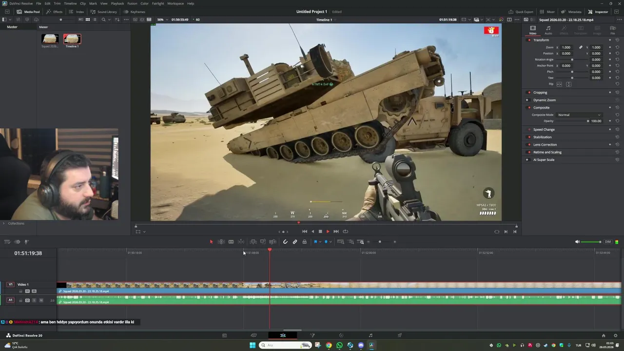This screenshot has width=624, height=351.
Task: Open the Fusion page icon
Action: pyautogui.click(x=312, y=335)
